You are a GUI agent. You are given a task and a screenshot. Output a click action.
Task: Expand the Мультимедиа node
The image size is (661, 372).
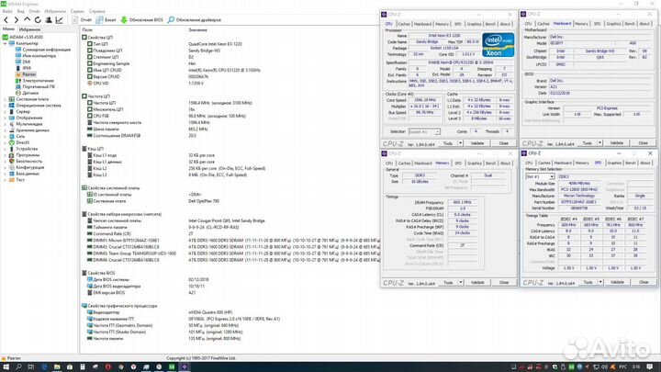click(x=6, y=124)
